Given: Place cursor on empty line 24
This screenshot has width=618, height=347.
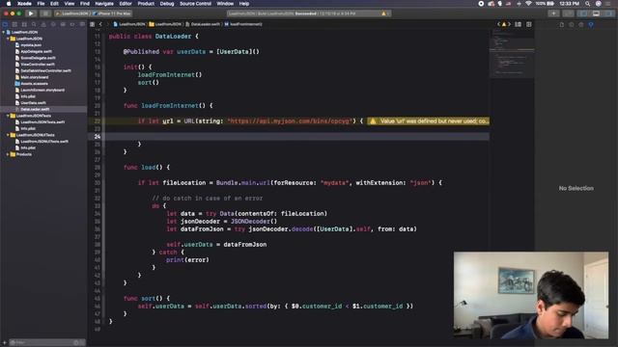Looking at the screenshot, I should [297, 137].
